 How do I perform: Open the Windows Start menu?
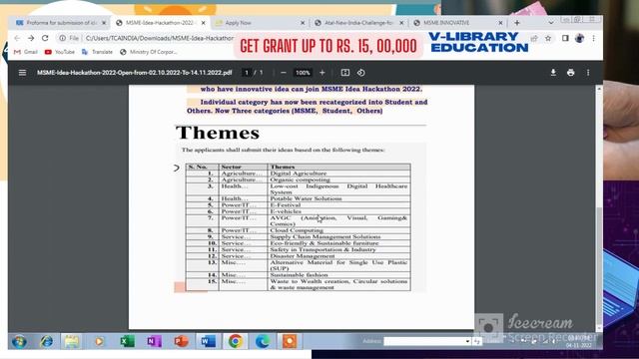[19, 341]
